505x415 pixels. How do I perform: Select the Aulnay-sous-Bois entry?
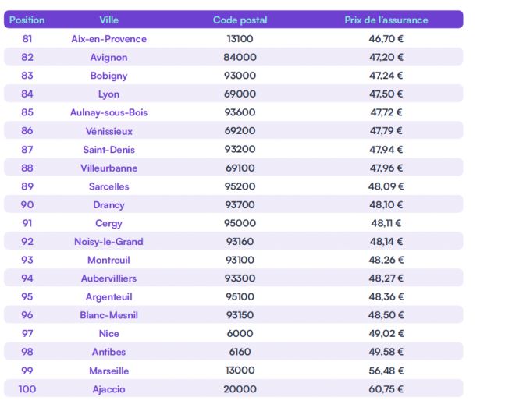tap(108, 112)
